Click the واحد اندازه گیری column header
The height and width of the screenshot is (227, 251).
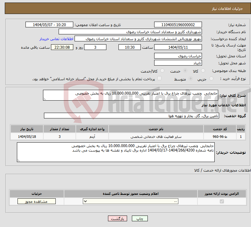[x=92, y=129]
